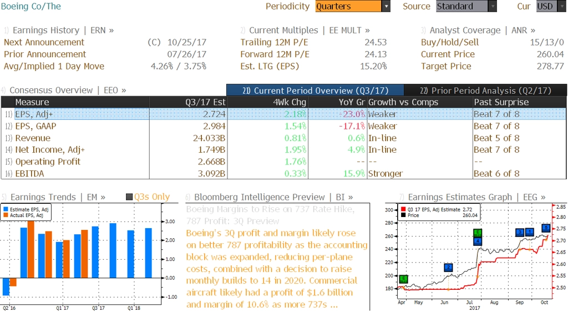568x312 pixels.
Task: Select the Net Income, Adj+ row
Action: click(283, 150)
